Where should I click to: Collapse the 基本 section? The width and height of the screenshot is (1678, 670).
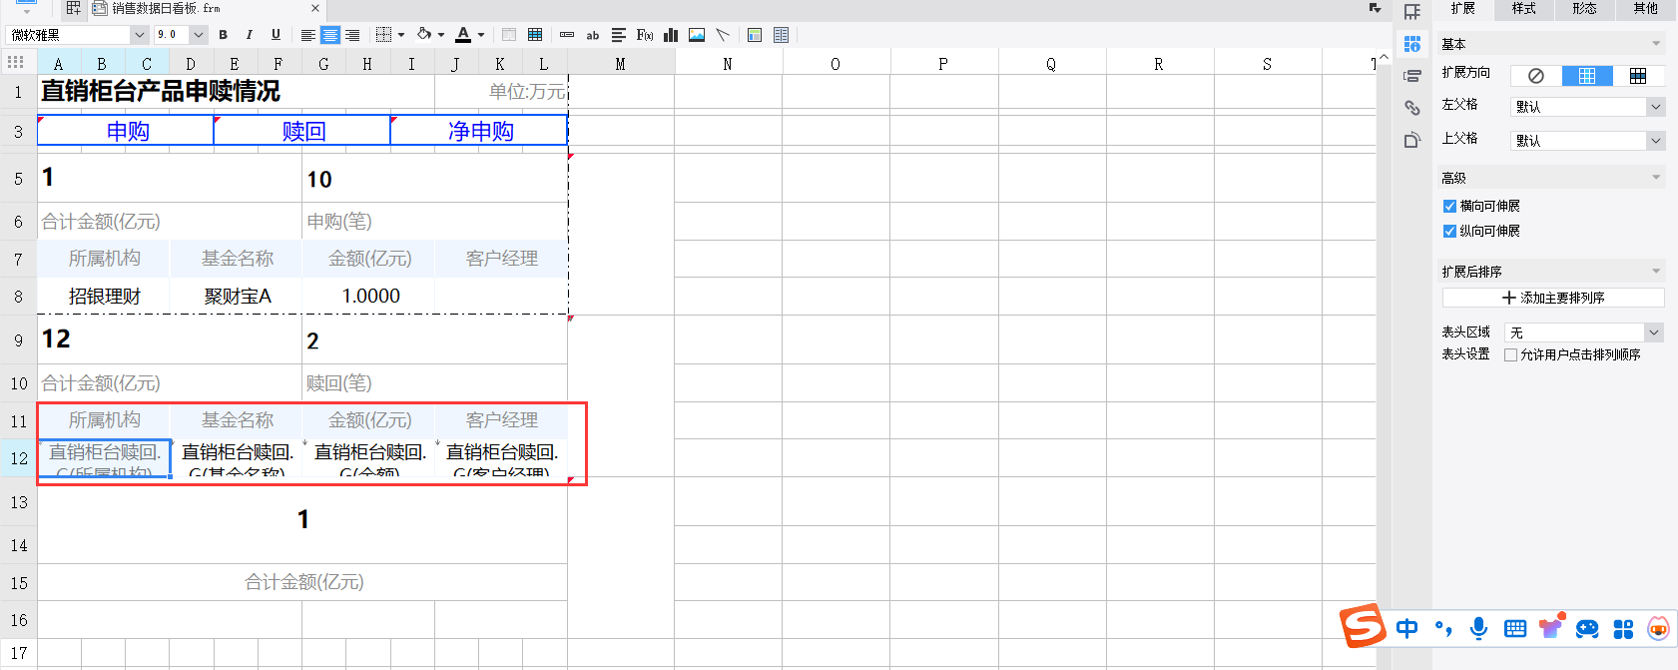click(1657, 44)
